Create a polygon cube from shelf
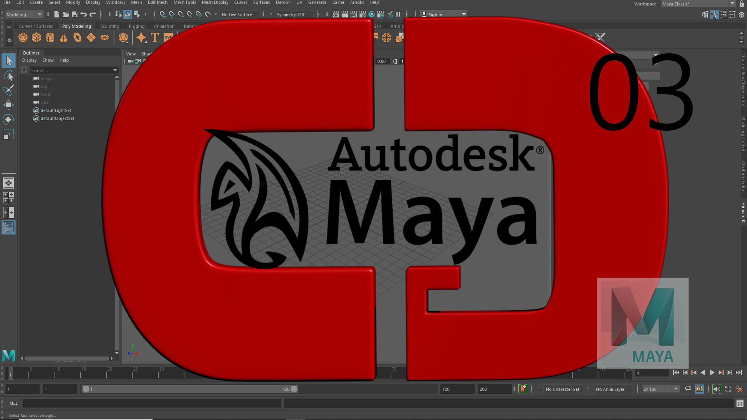This screenshot has height=420, width=747. click(37, 38)
